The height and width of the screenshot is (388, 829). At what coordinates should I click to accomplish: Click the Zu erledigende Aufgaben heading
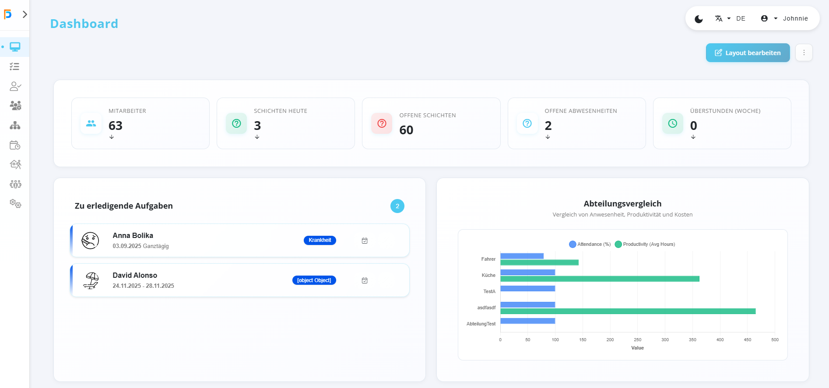(124, 206)
